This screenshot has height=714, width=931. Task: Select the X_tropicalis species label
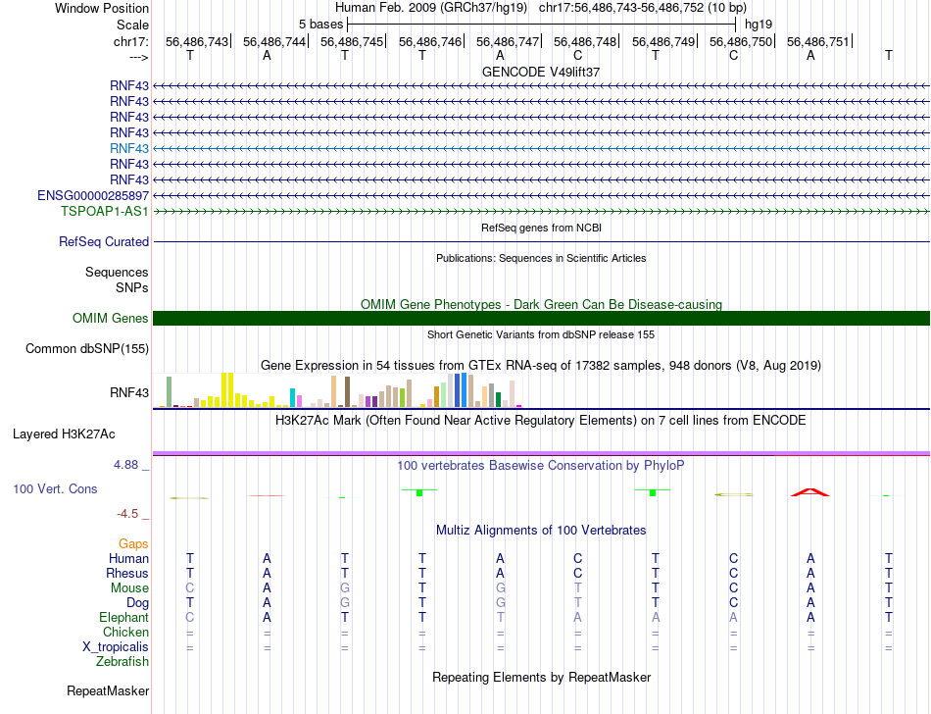pos(116,647)
